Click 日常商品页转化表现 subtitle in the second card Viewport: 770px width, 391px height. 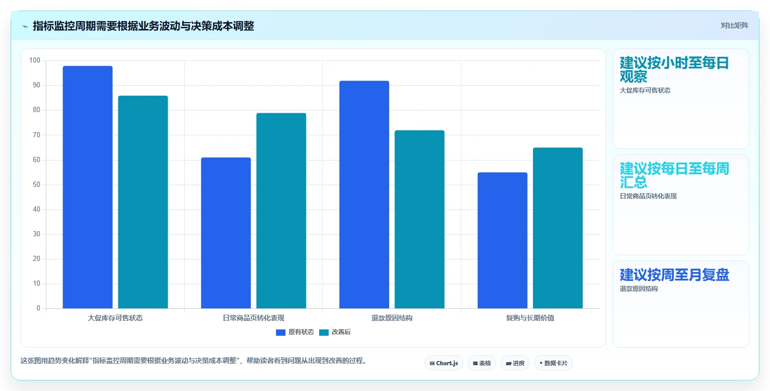coord(648,196)
